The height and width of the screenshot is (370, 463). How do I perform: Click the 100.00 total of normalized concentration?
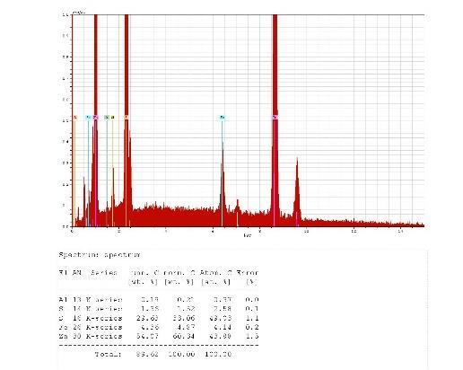(x=181, y=355)
